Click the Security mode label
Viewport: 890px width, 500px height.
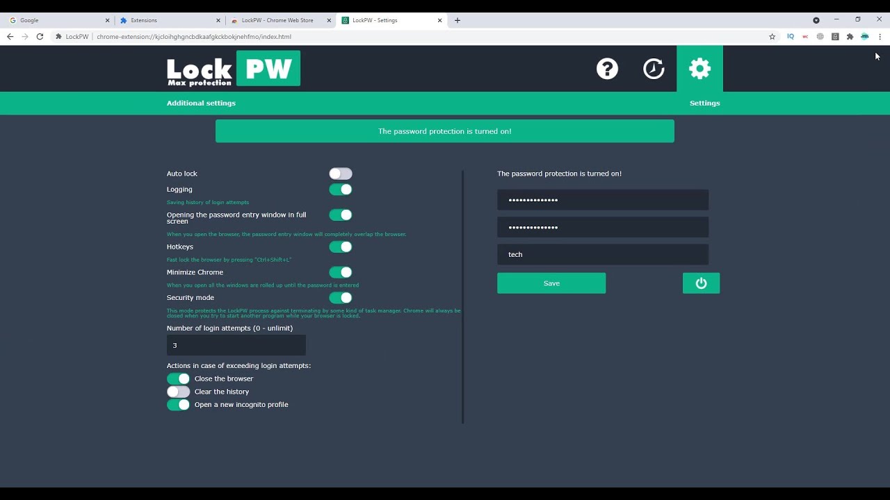click(191, 298)
